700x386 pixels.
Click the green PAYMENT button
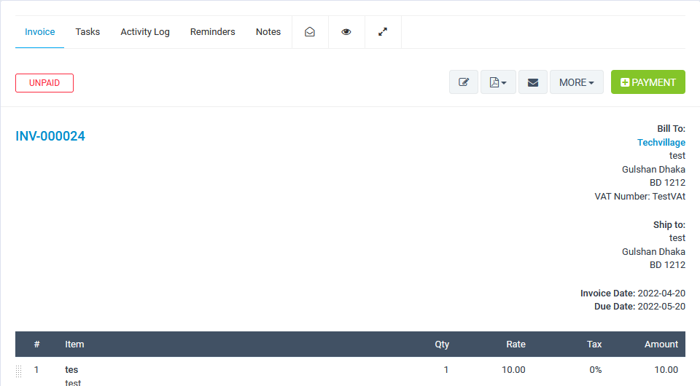(x=647, y=82)
